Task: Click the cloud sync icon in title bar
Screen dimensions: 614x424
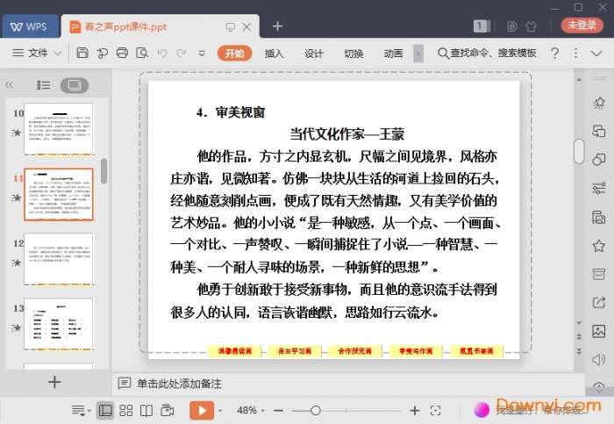Action: tap(511, 26)
